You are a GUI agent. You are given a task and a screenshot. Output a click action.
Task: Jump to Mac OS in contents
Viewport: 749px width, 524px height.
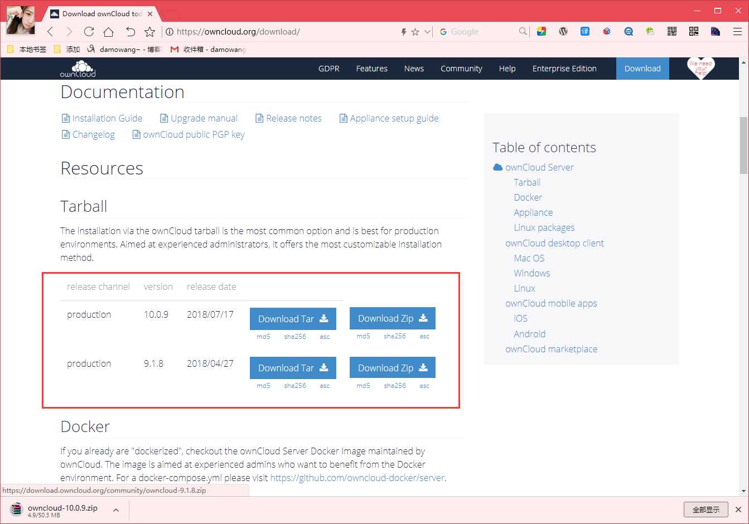click(x=529, y=258)
